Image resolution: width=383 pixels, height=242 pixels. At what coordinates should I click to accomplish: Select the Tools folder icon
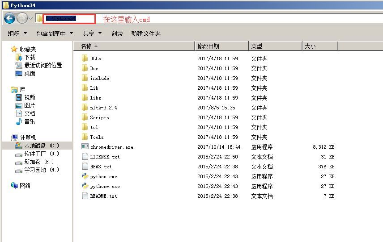click(x=85, y=137)
